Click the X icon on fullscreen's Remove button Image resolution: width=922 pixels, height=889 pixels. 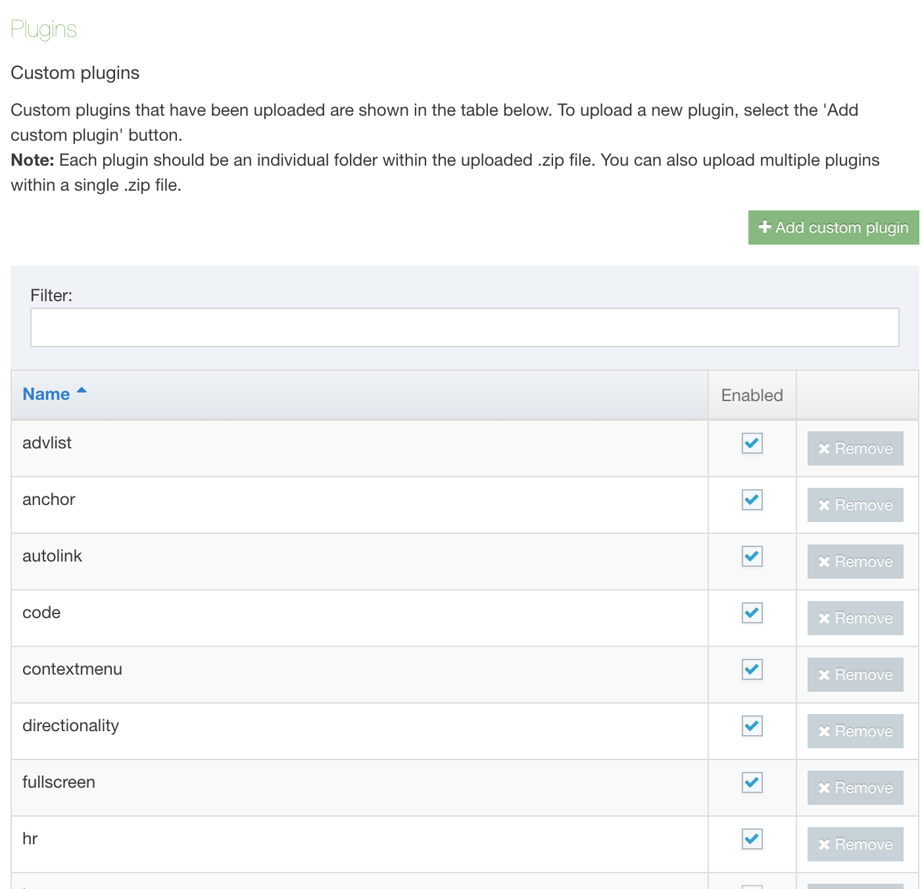tap(823, 788)
